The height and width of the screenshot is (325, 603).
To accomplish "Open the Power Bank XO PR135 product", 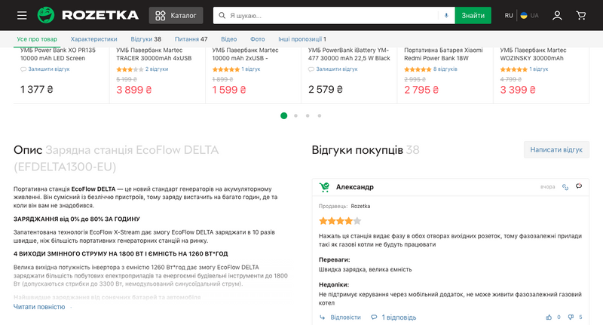I will pyautogui.click(x=58, y=54).
